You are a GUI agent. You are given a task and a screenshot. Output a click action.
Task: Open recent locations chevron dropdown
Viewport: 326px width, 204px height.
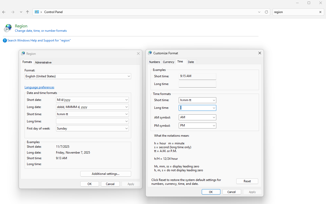[x=21, y=12]
